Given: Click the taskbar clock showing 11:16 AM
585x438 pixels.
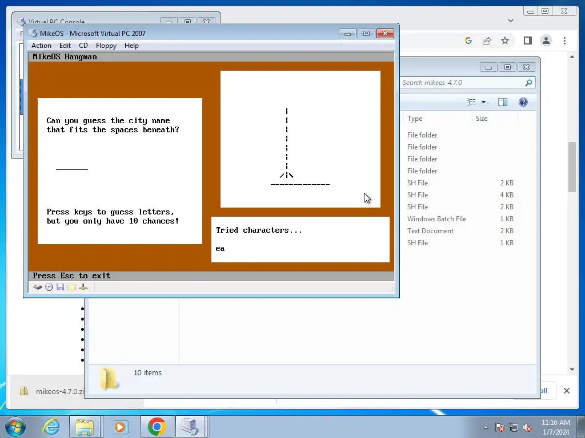Looking at the screenshot, I should point(555,427).
